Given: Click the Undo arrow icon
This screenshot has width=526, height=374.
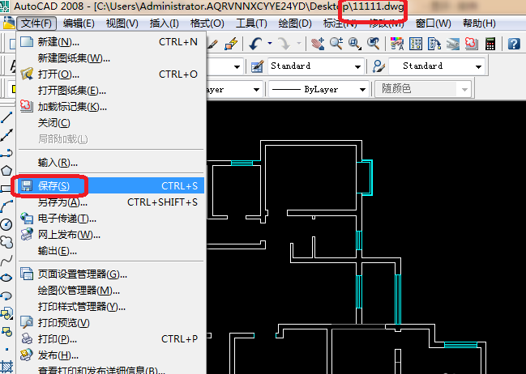Looking at the screenshot, I should 255,44.
